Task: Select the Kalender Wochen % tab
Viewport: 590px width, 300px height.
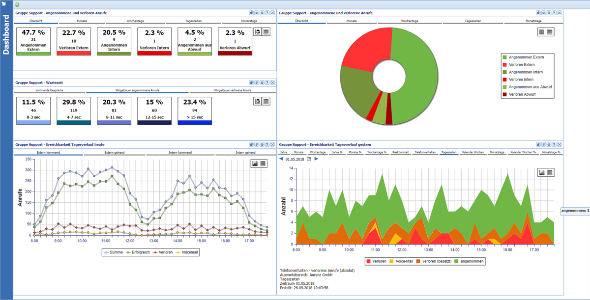Action: click(524, 153)
